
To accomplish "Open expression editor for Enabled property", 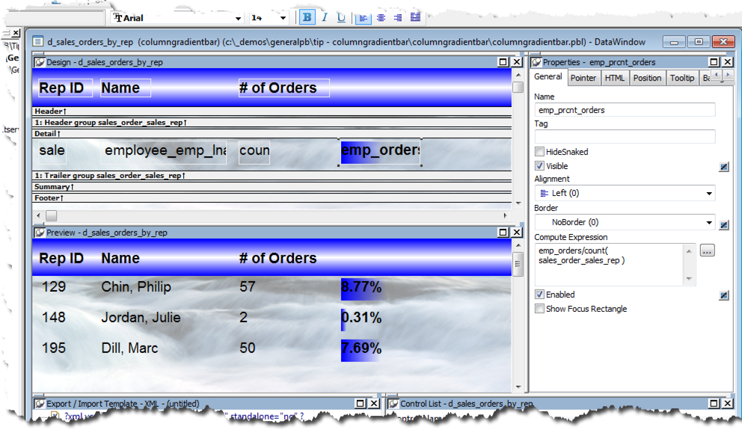I will (723, 295).
